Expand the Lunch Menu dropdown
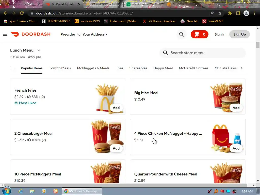Viewport: 260px width, 195px height. point(25,50)
